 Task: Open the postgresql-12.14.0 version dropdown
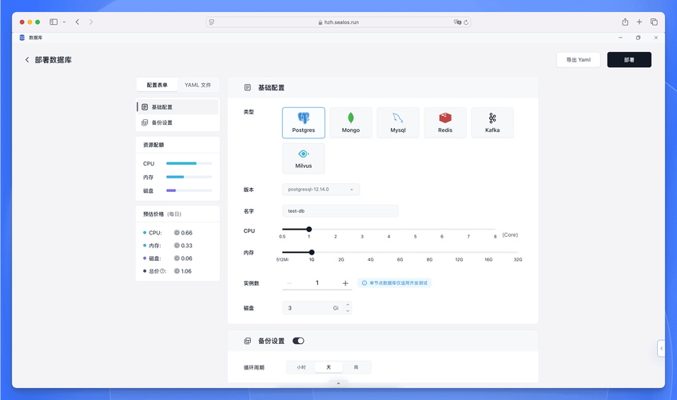click(x=321, y=190)
